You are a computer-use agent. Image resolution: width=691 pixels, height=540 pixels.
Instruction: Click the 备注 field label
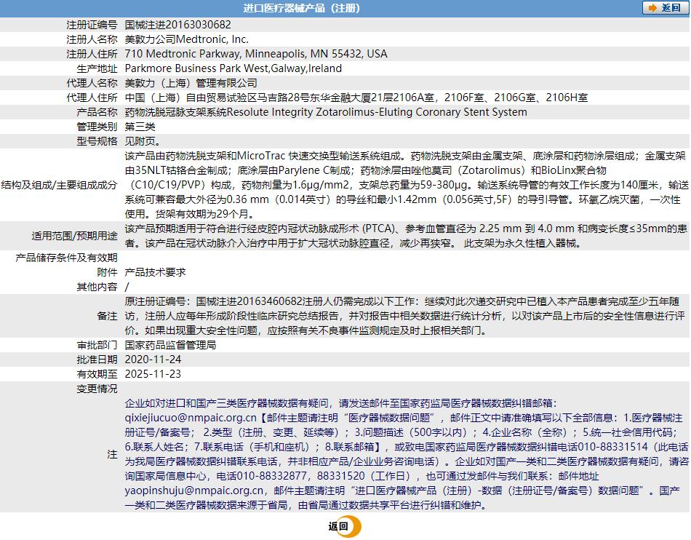[107, 316]
